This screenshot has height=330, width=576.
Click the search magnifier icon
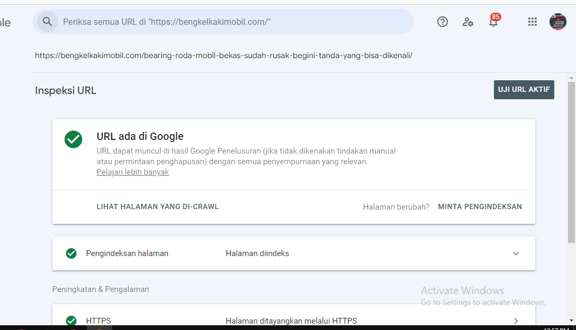coord(48,22)
